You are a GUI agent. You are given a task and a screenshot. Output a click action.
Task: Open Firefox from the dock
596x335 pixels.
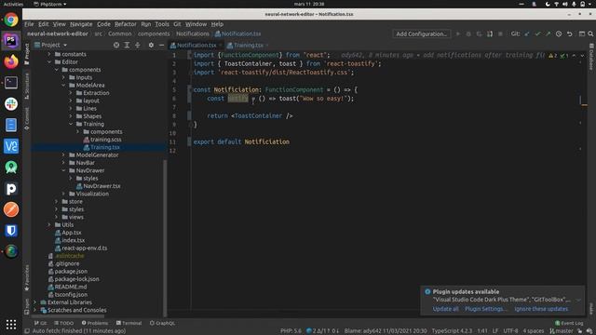(11, 61)
